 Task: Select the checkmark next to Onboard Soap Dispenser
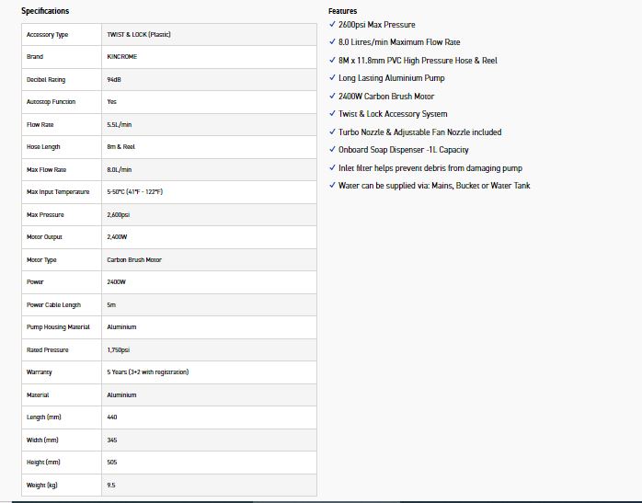332,150
